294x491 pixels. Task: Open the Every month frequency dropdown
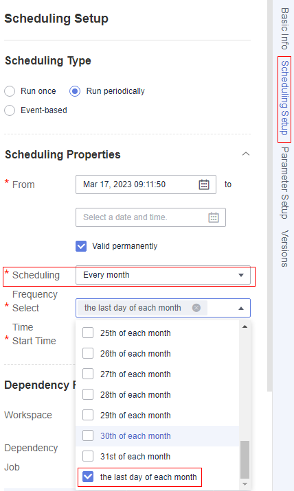pyautogui.click(x=163, y=275)
